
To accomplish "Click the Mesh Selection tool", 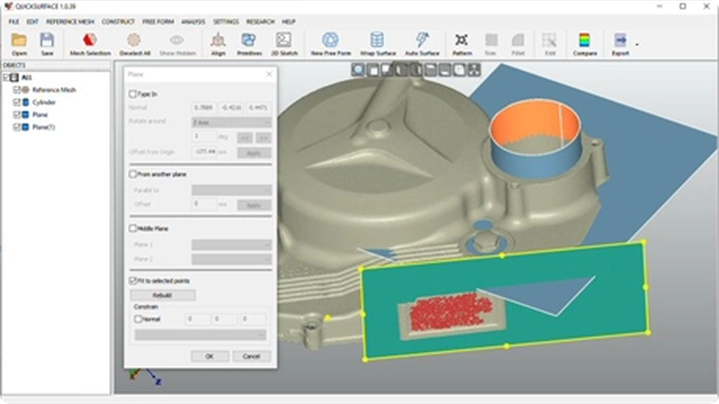I will pos(89,43).
